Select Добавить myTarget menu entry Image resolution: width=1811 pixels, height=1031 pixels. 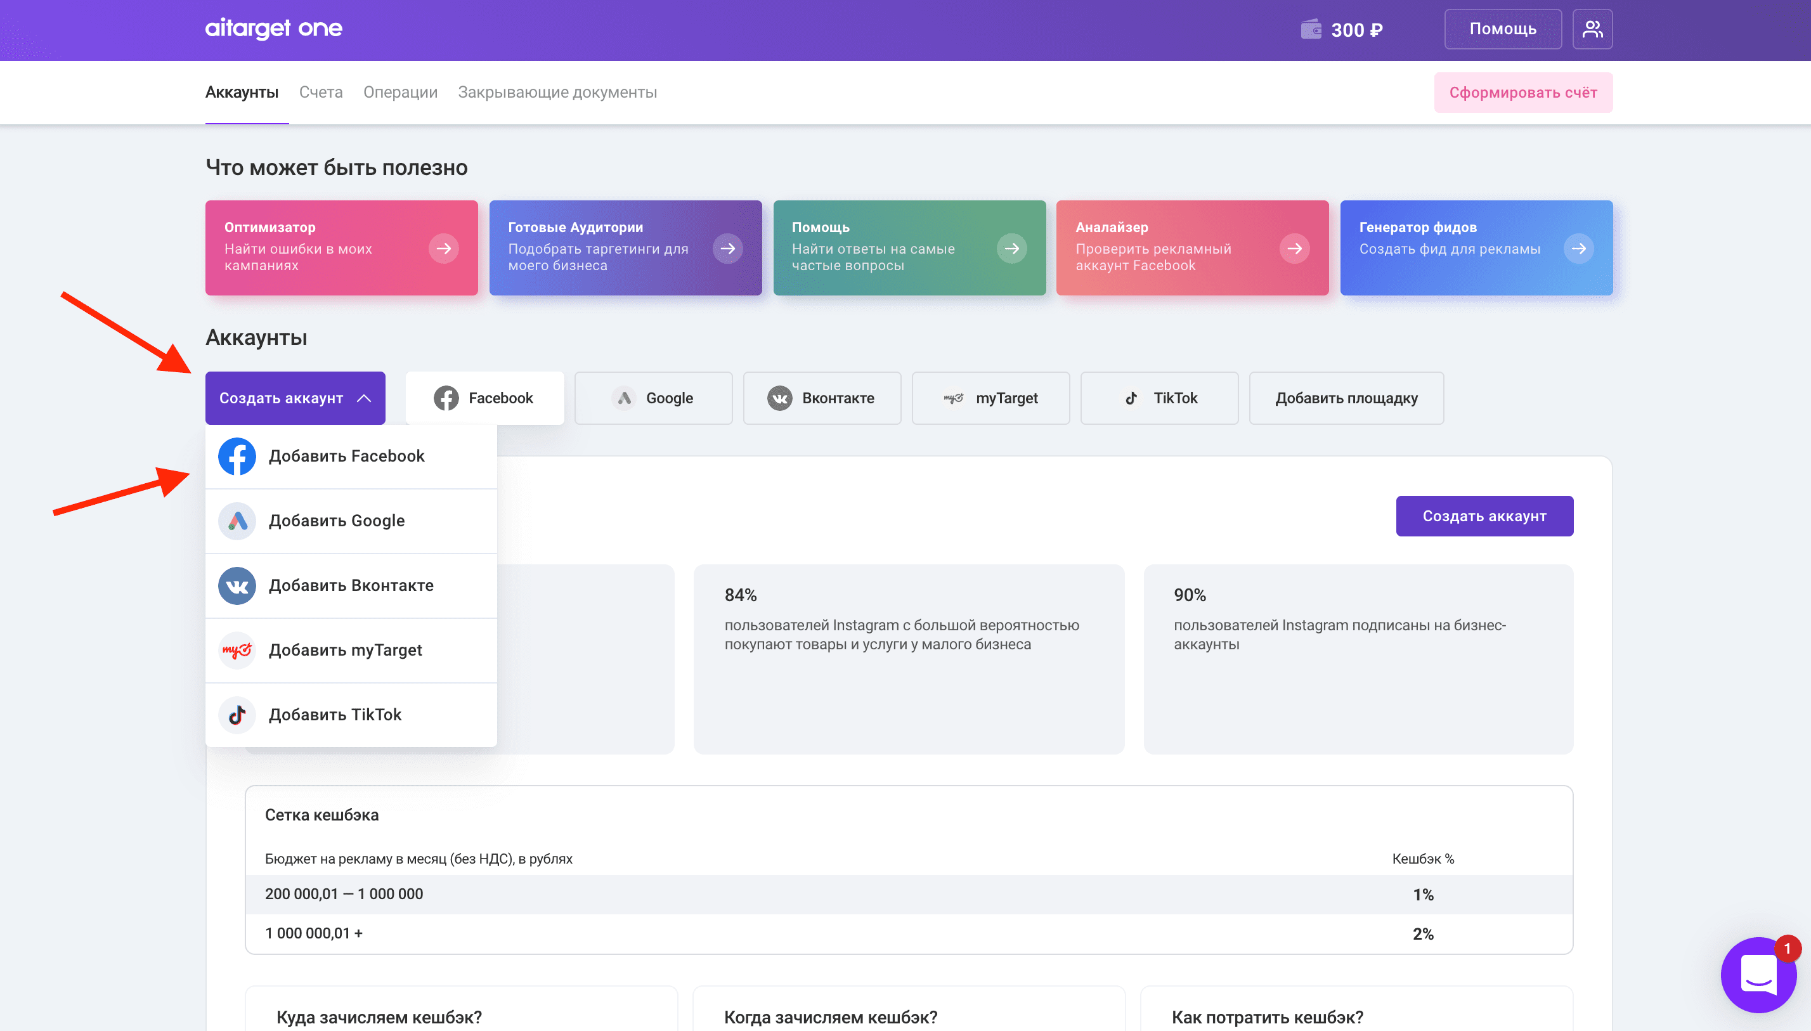point(351,650)
